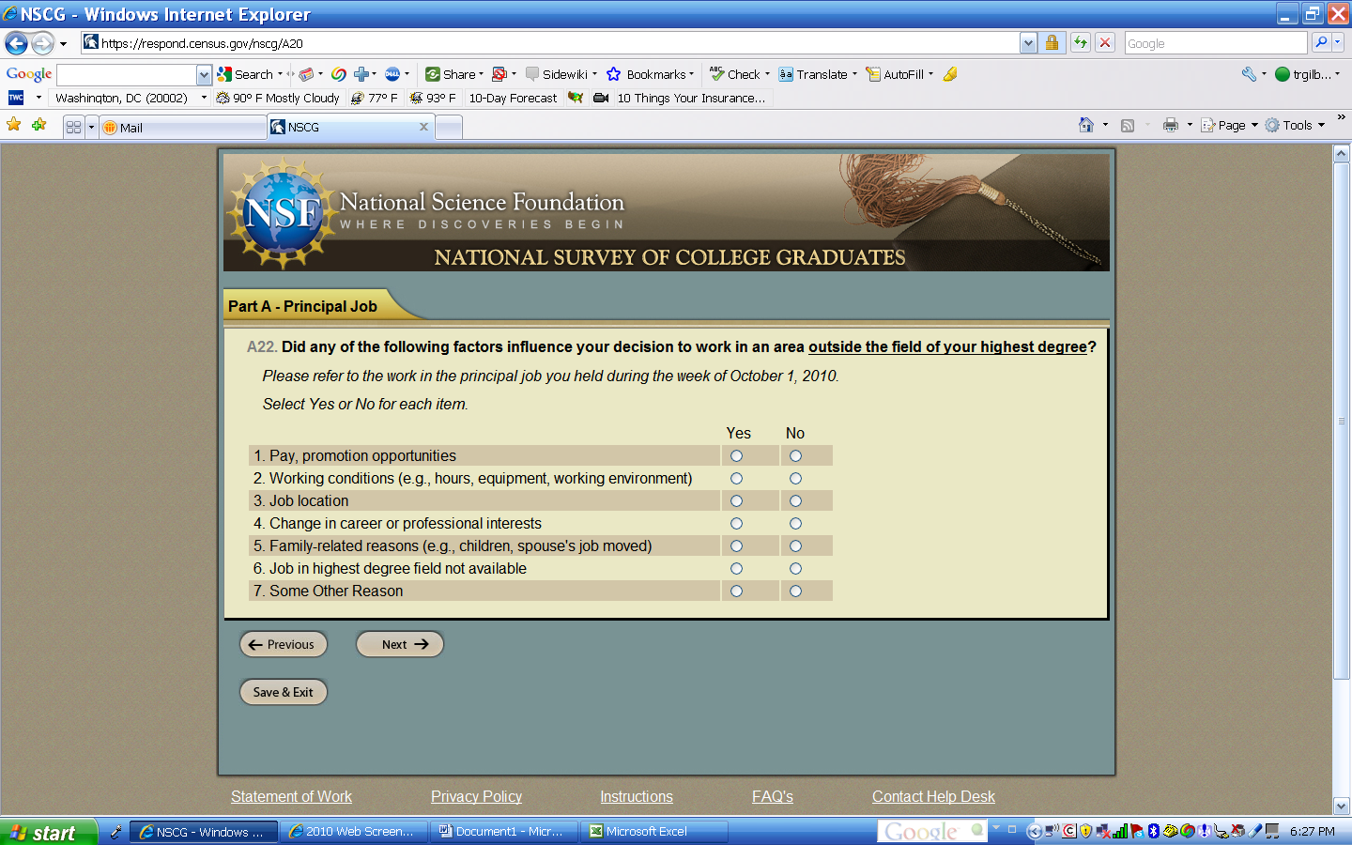Viewport: 1352px width, 845px height.
Task: Open the 10-Day Forecast toolbar item
Action: click(x=513, y=98)
